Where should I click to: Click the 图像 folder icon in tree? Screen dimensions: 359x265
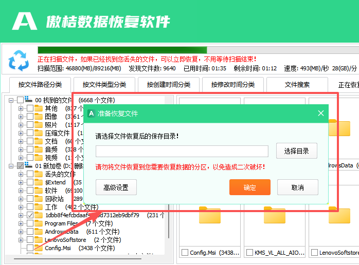coord(39,117)
